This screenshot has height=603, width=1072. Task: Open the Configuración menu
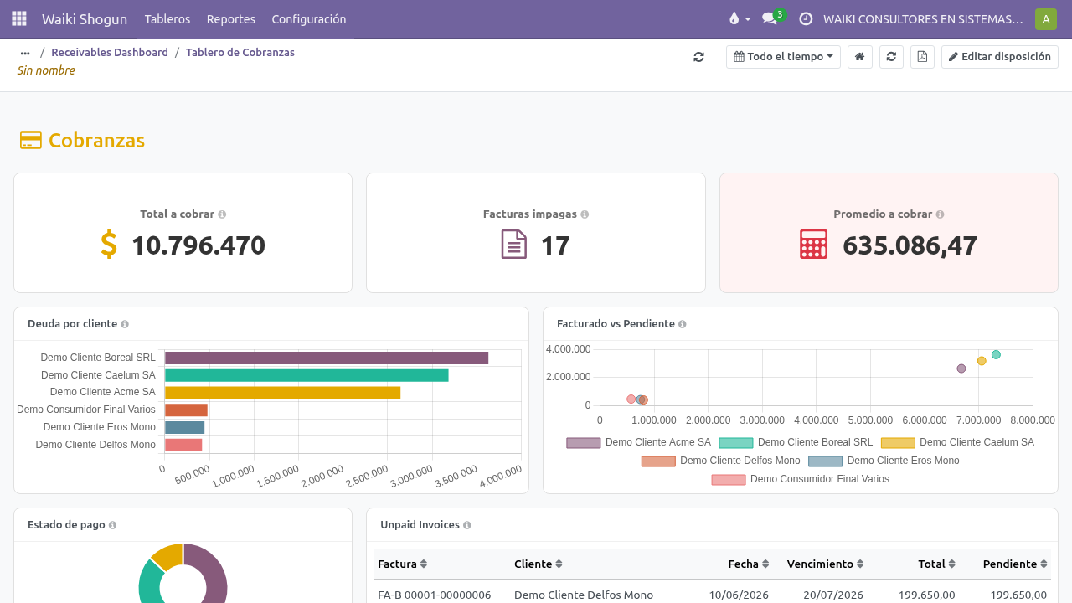[309, 18]
